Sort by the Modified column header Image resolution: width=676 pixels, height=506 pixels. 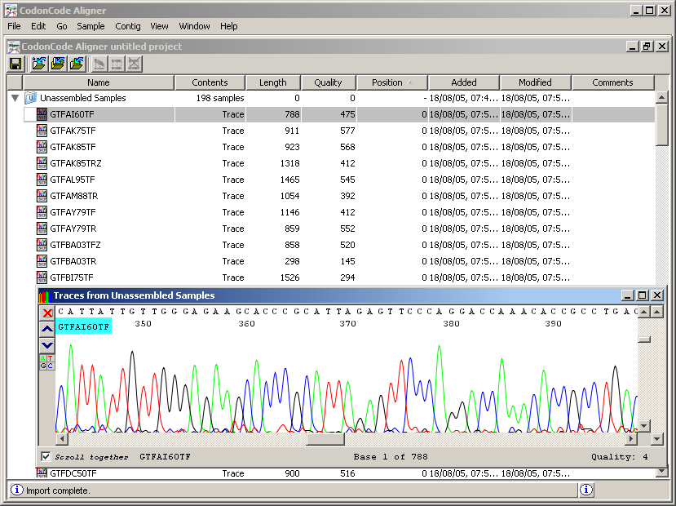[x=536, y=82]
